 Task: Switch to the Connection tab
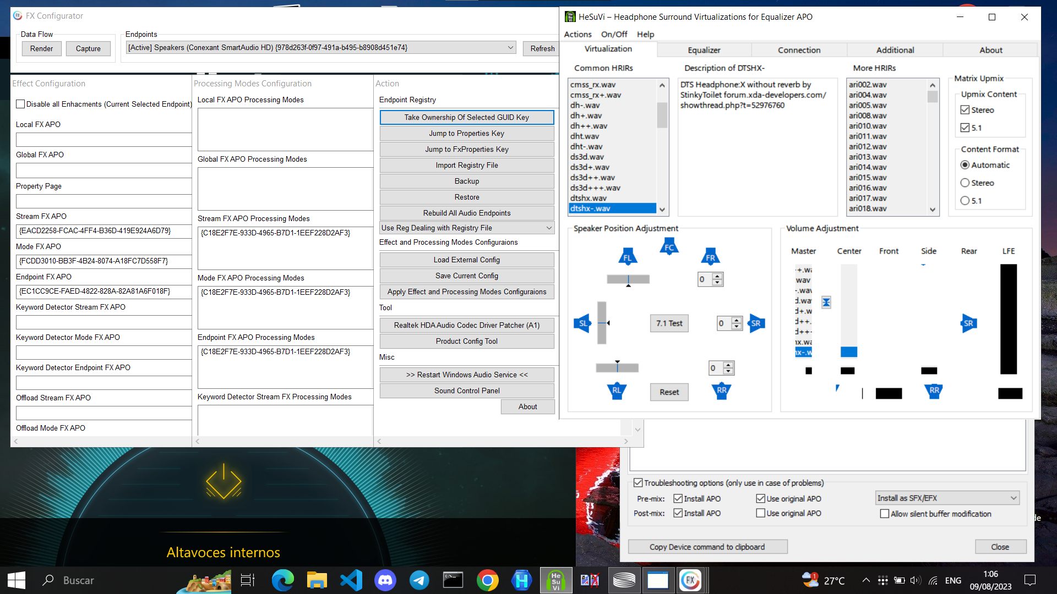click(799, 50)
